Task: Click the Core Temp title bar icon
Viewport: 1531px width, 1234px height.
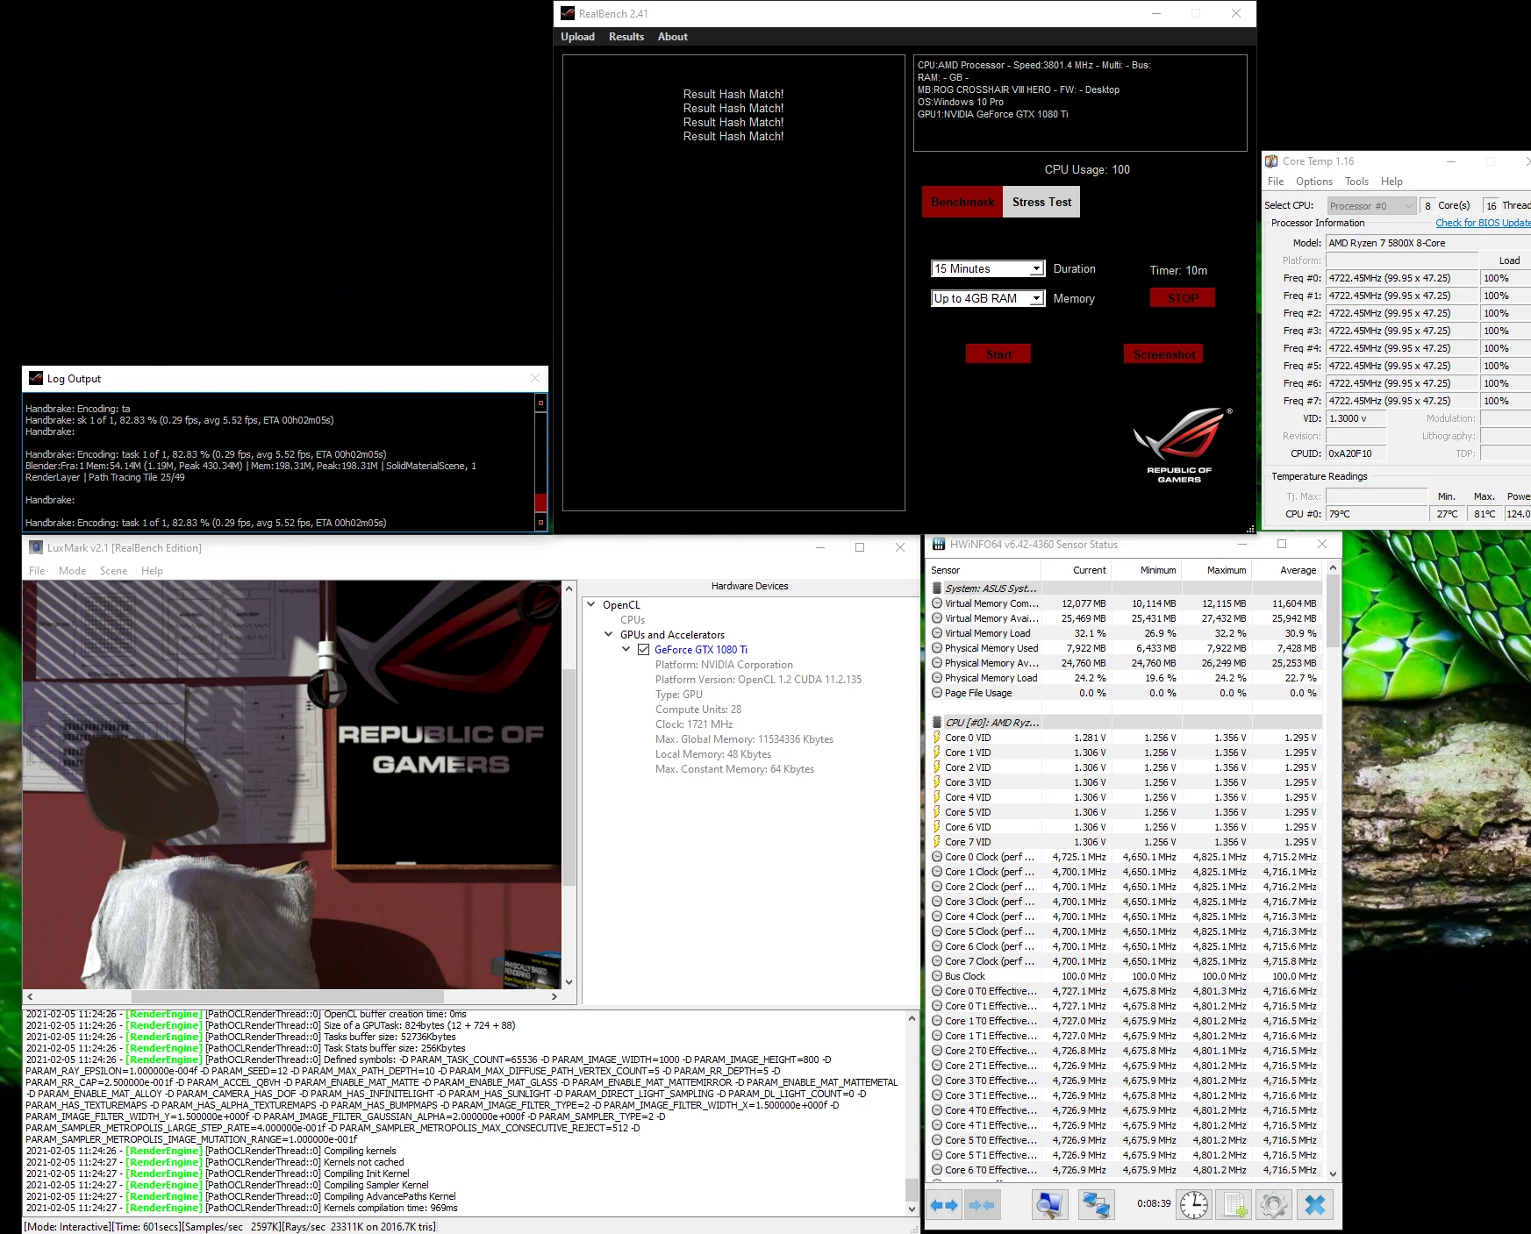Action: pos(1271,161)
